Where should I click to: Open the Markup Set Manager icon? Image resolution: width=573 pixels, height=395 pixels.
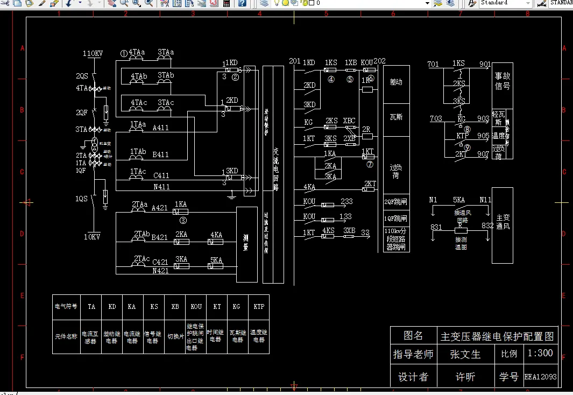point(214,3)
